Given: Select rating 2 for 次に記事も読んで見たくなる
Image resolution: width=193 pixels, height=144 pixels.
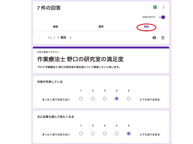Looking at the screenshot, I should pyautogui.click(x=93, y=134).
